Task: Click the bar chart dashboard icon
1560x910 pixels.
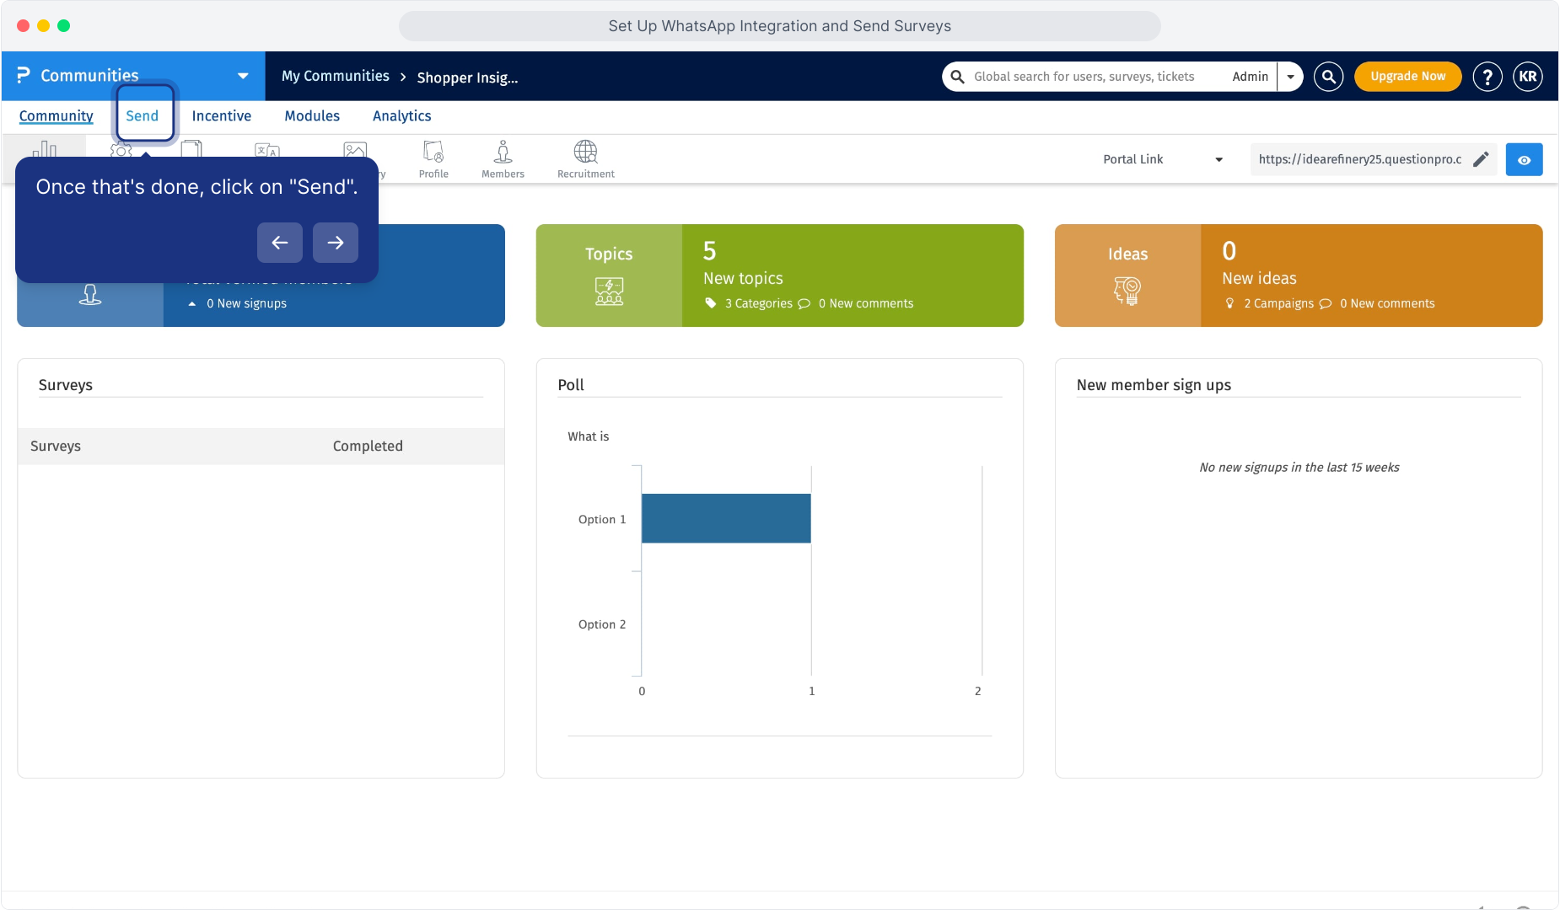Action: pyautogui.click(x=45, y=150)
